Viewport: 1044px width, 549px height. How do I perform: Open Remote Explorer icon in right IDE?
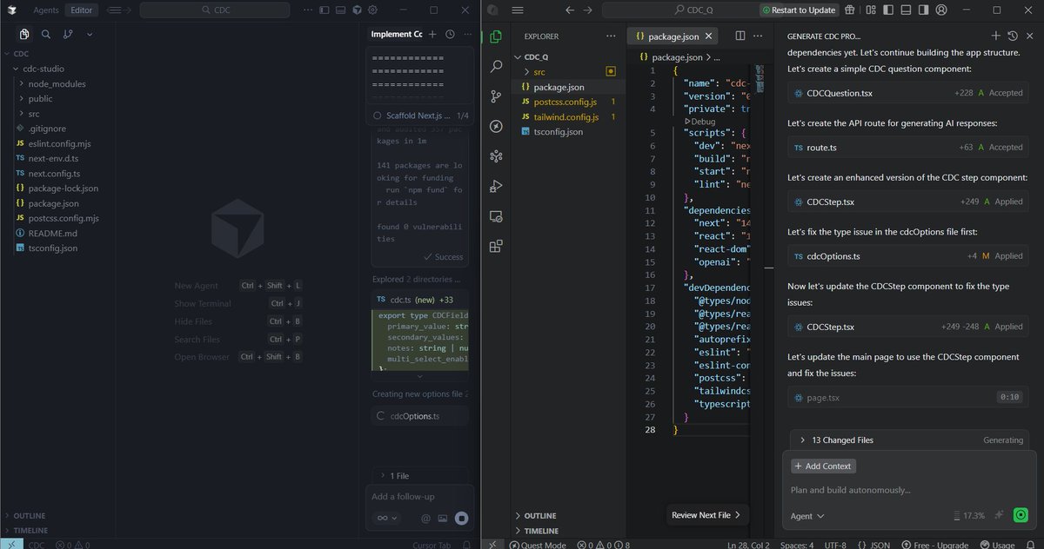pyautogui.click(x=496, y=216)
